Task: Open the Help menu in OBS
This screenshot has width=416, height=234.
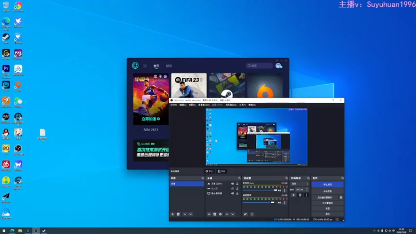Action: coord(252,105)
